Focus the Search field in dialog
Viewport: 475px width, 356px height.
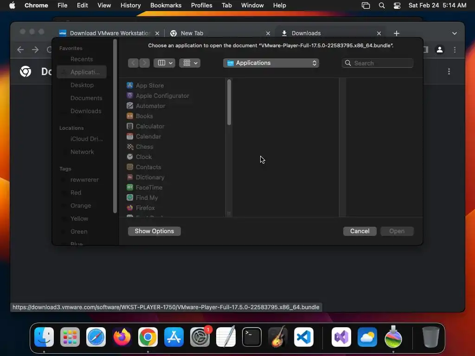(378, 63)
